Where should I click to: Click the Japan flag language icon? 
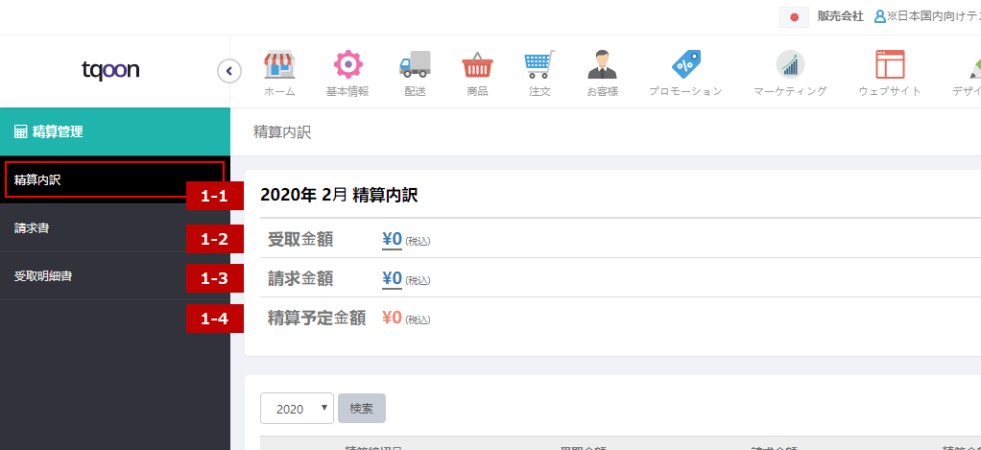tap(795, 17)
